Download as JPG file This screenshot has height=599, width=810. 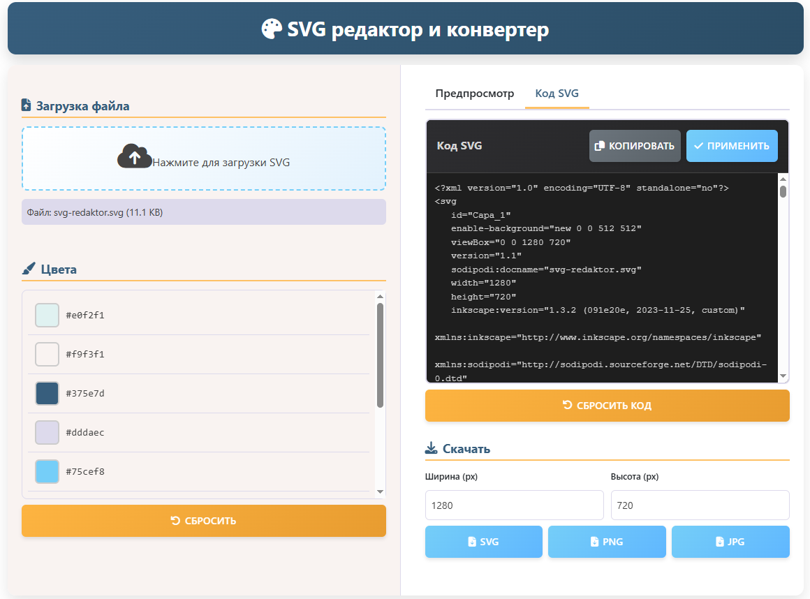(x=730, y=542)
